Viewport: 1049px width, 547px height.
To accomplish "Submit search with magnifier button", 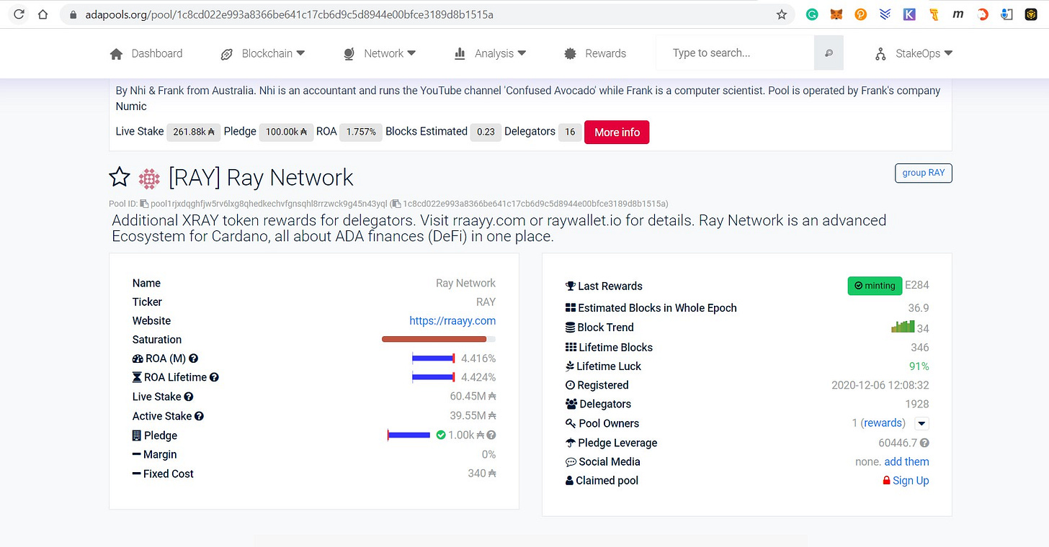I will coord(829,53).
